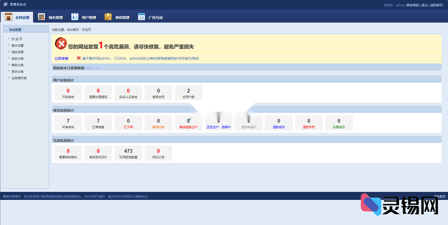
Task: Open the 用户管理 tab
Action: 89,18
